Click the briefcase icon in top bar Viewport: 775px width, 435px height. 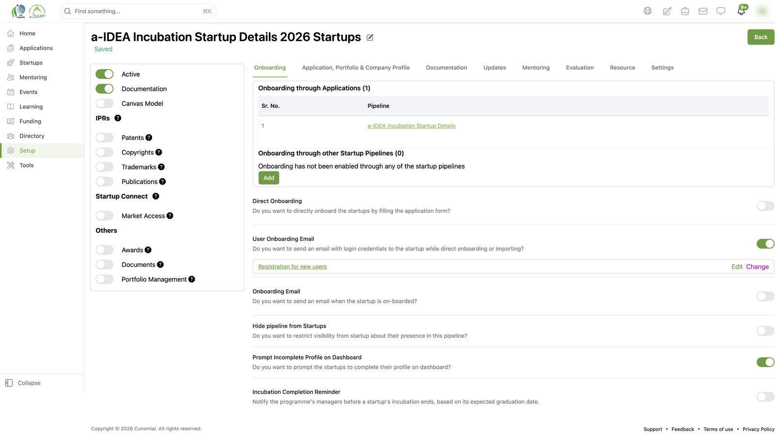(x=685, y=11)
